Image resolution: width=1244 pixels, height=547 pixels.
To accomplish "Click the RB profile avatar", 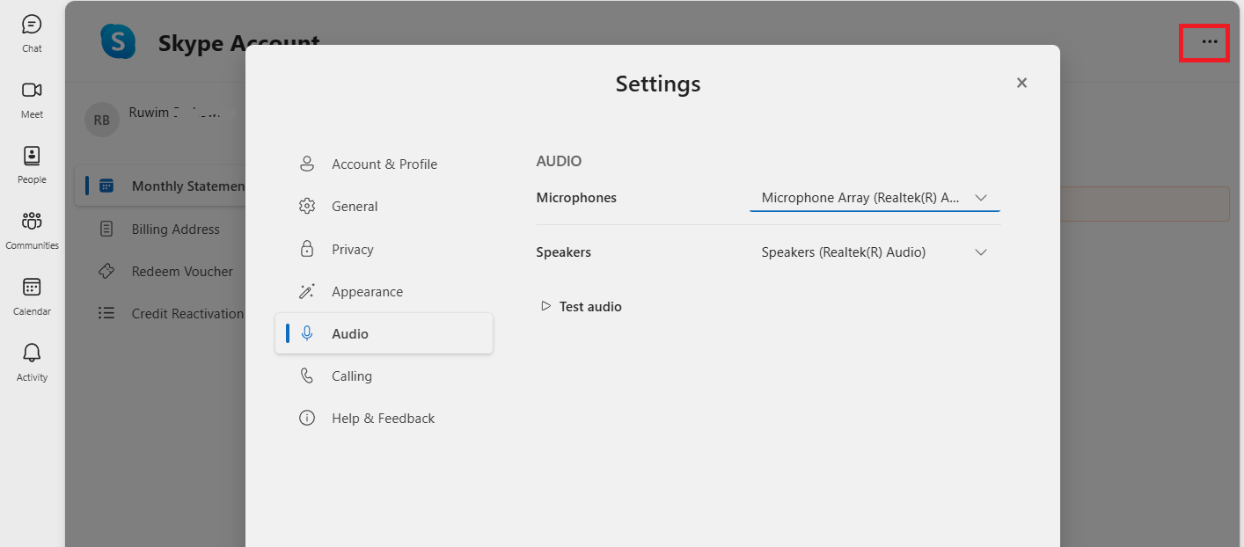I will (x=102, y=120).
